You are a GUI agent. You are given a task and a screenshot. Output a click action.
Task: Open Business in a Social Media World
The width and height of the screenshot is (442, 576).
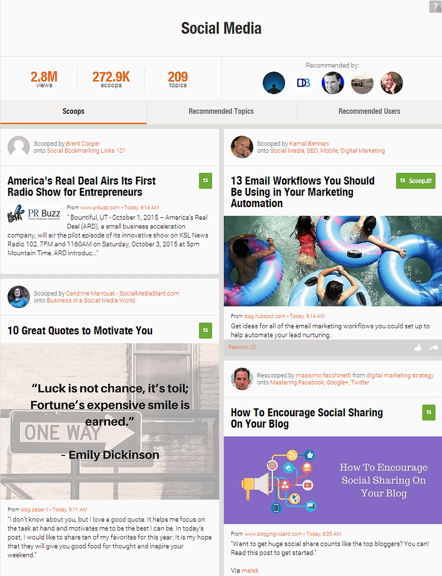(91, 301)
